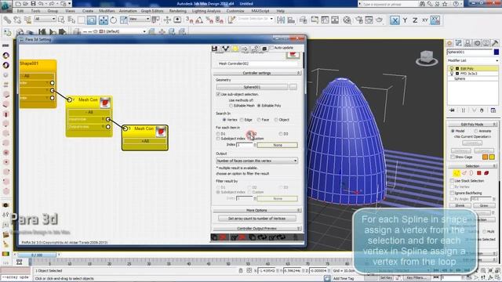502x282 pixels.
Task: Toggle Edit Poly modifier lightbulb
Action: pos(452,68)
